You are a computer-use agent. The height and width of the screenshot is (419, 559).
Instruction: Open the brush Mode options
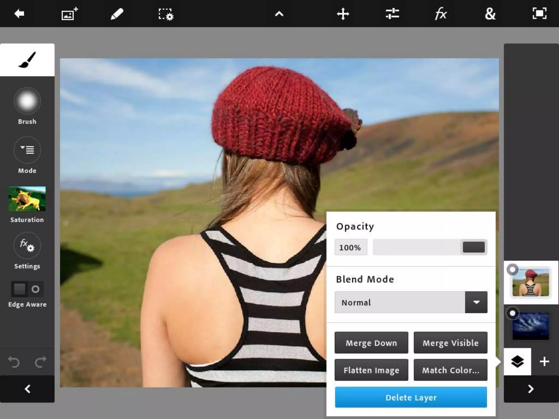click(27, 150)
